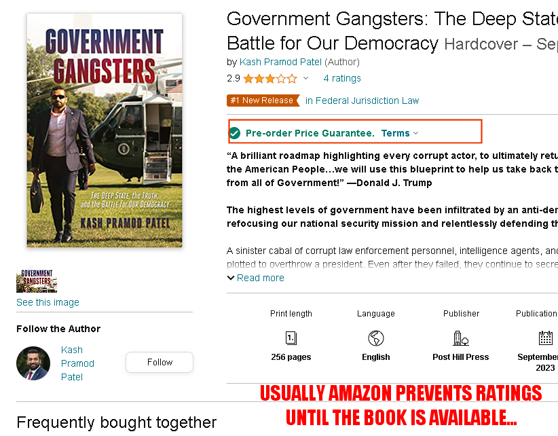Click the publisher building icon

tap(461, 338)
